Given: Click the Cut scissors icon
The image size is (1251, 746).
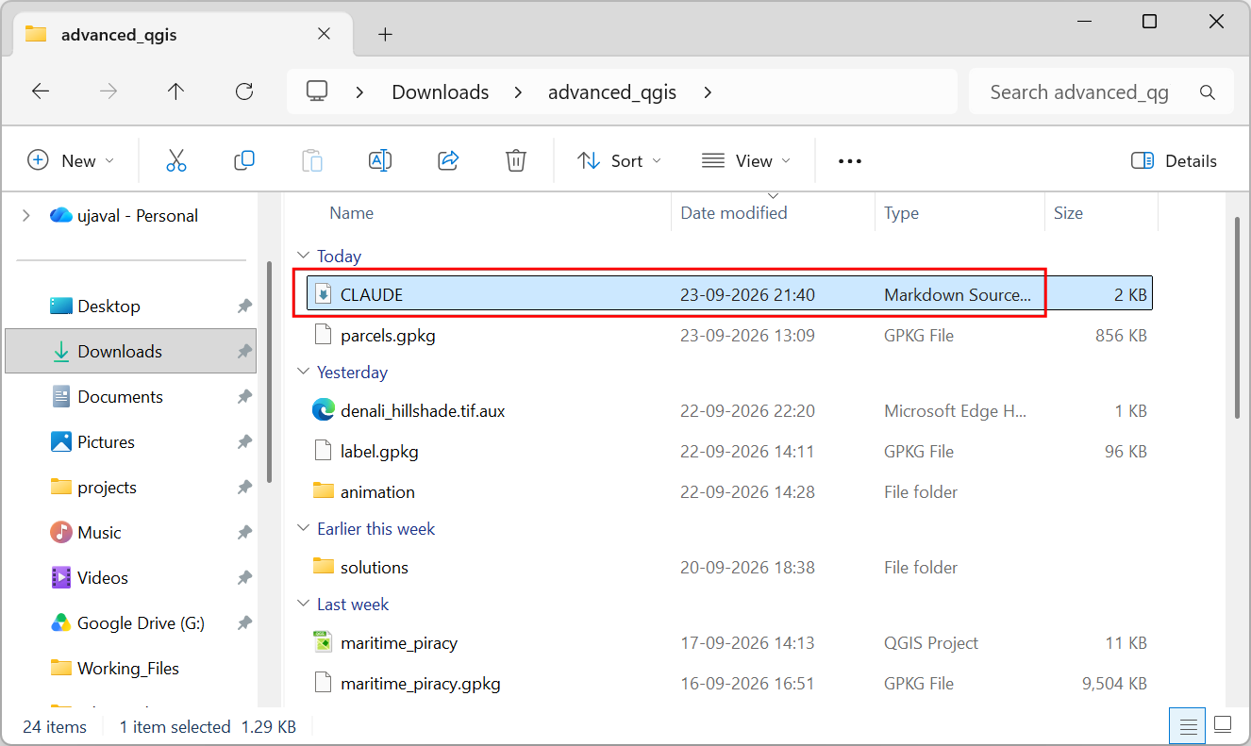Looking at the screenshot, I should 176,161.
